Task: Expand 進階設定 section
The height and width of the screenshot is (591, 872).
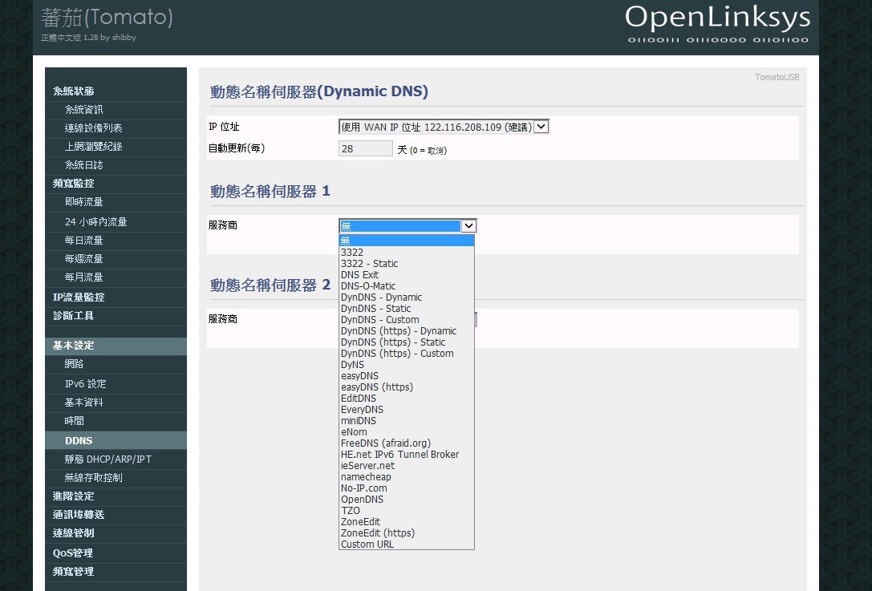Action: [x=116, y=496]
